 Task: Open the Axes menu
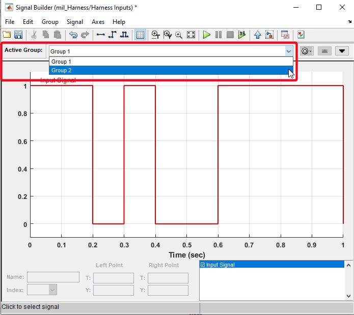click(x=98, y=22)
